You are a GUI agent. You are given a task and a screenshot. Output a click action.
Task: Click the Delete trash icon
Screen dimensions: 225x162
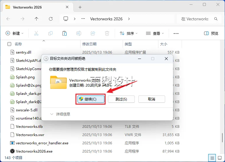pyautogui.click(x=107, y=33)
